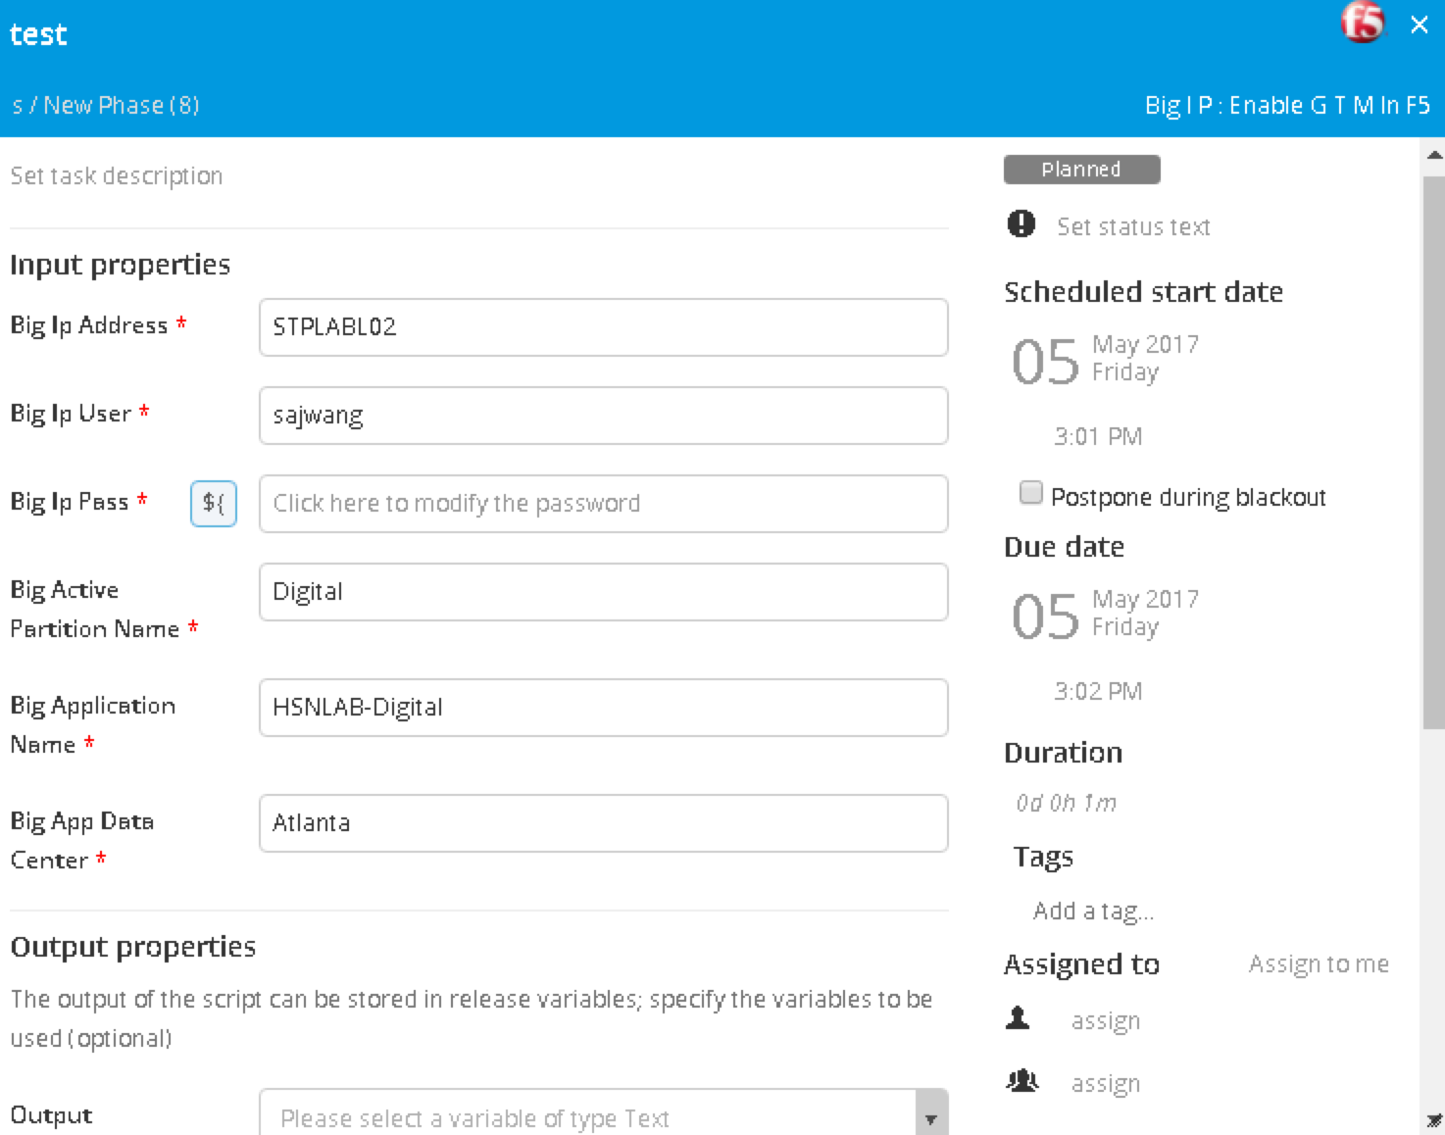Click the single user assign icon
The image size is (1445, 1135).
pyautogui.click(x=1018, y=1018)
